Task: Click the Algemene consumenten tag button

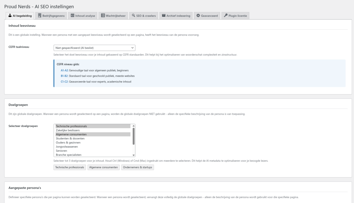Action: (x=103, y=167)
